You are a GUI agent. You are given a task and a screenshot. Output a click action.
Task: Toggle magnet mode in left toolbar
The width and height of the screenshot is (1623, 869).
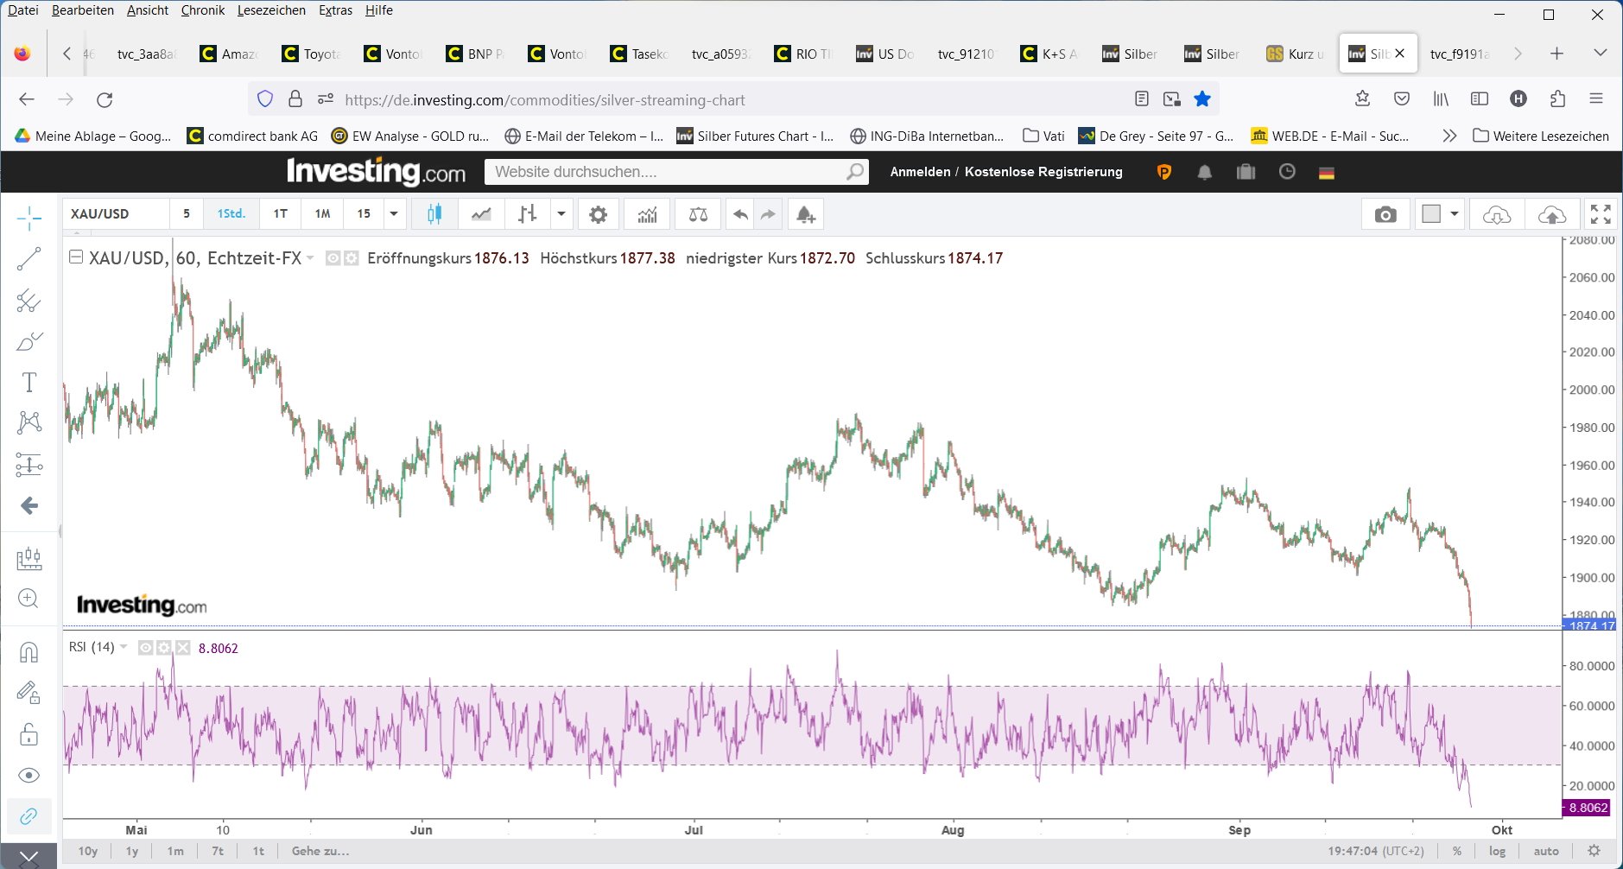point(29,651)
